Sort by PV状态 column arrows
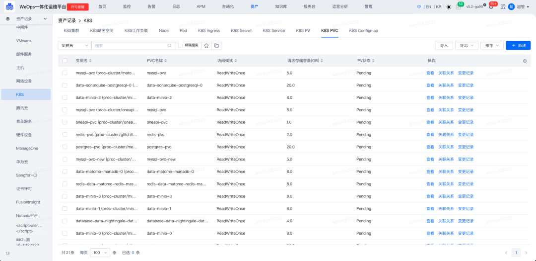Image resolution: width=536 pixels, height=261 pixels. [373, 61]
